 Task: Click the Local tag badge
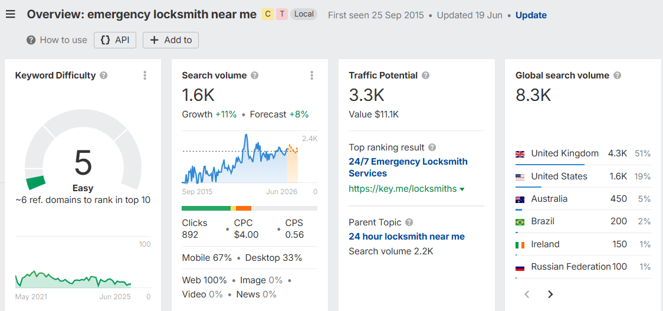(304, 14)
